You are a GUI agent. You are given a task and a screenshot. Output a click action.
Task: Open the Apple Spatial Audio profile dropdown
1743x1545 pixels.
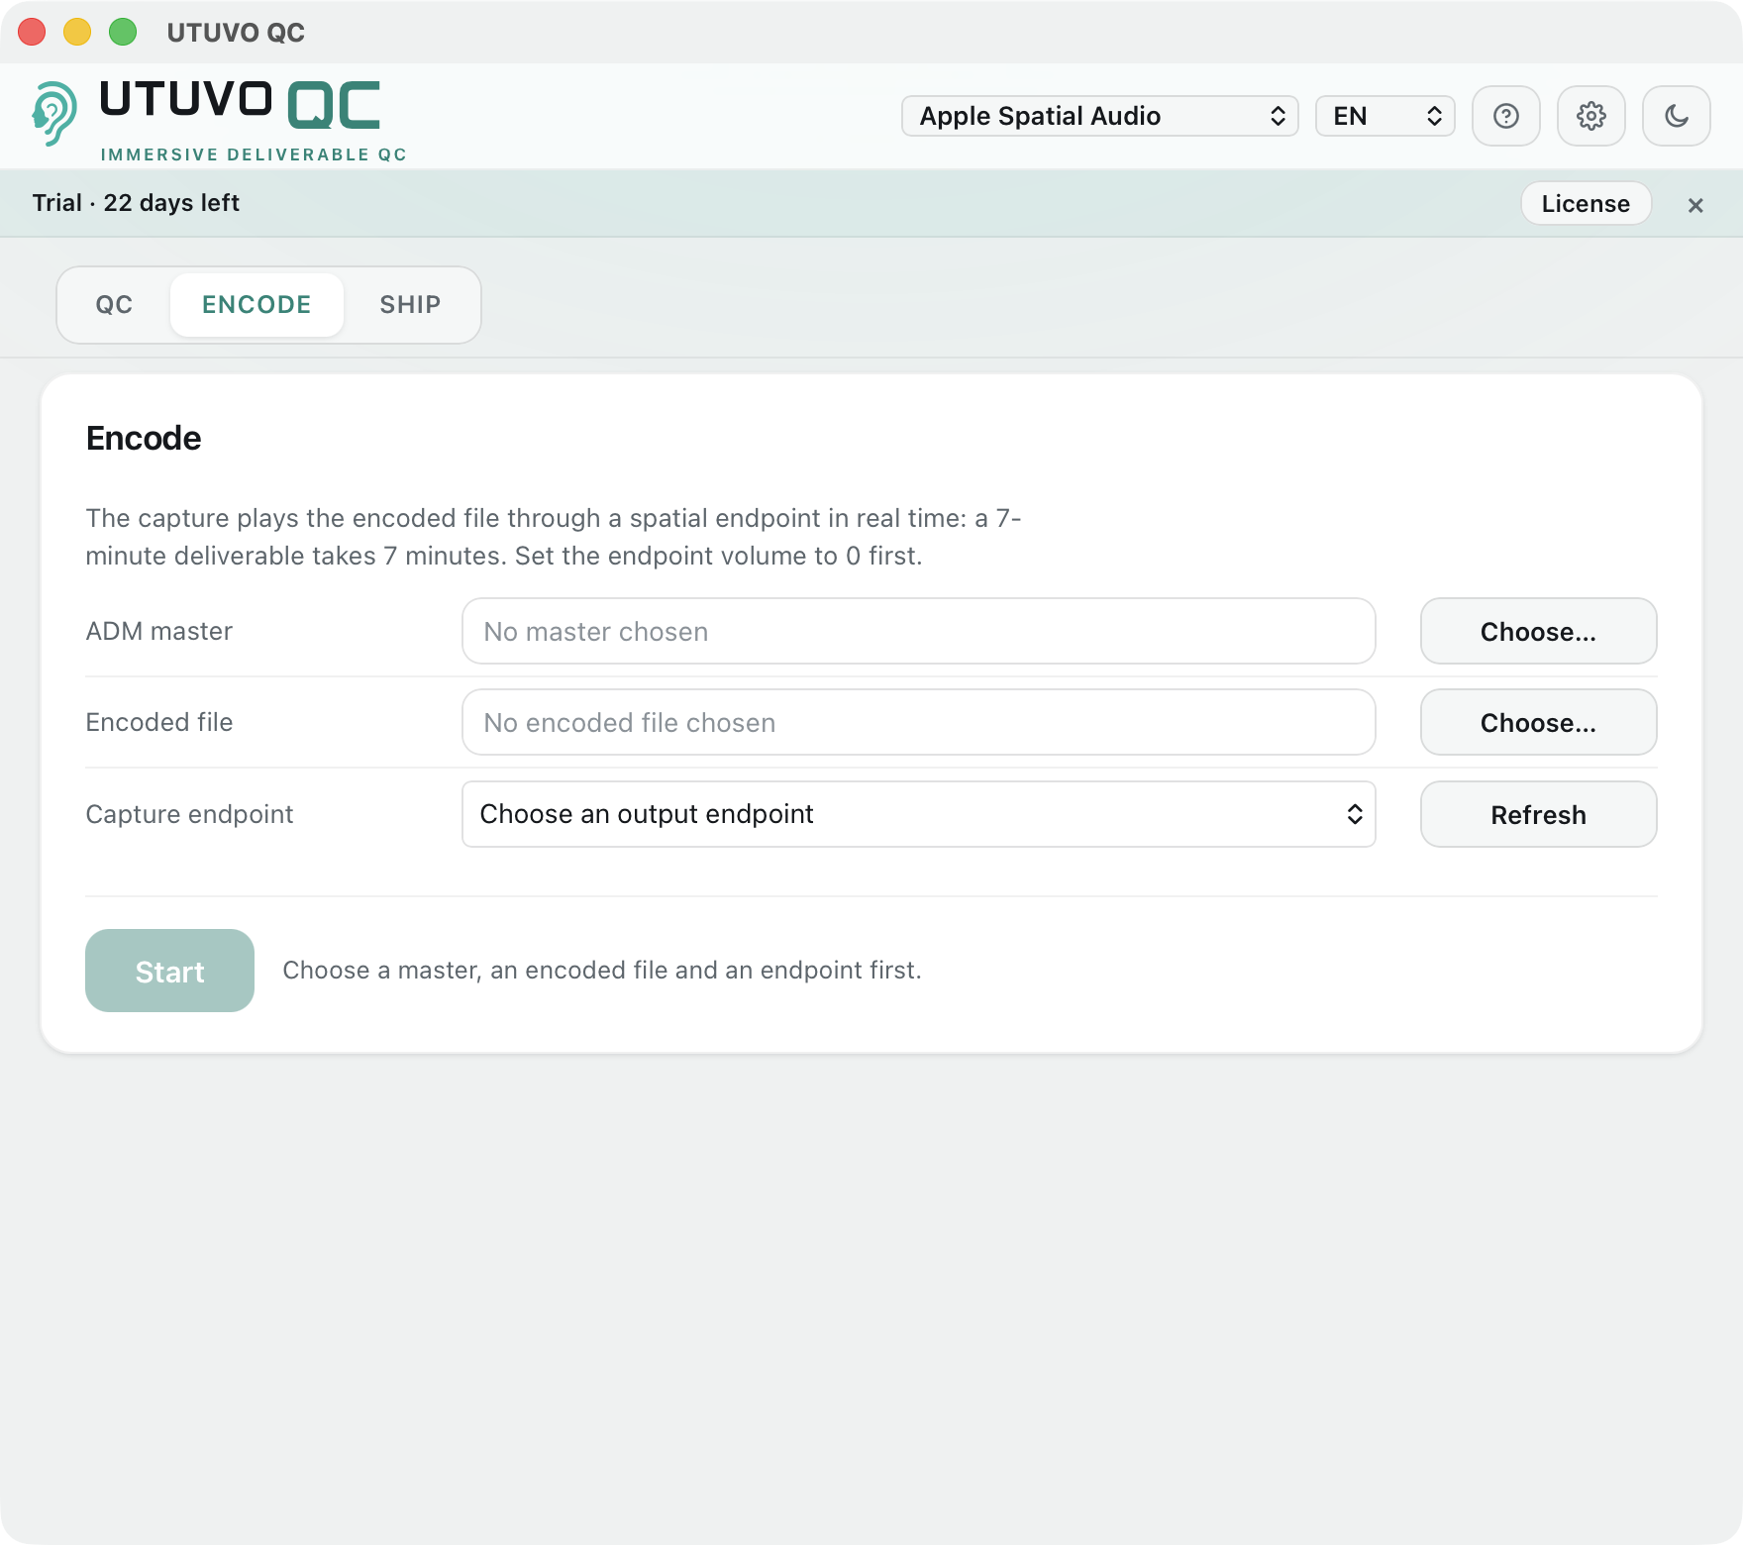(x=1099, y=116)
